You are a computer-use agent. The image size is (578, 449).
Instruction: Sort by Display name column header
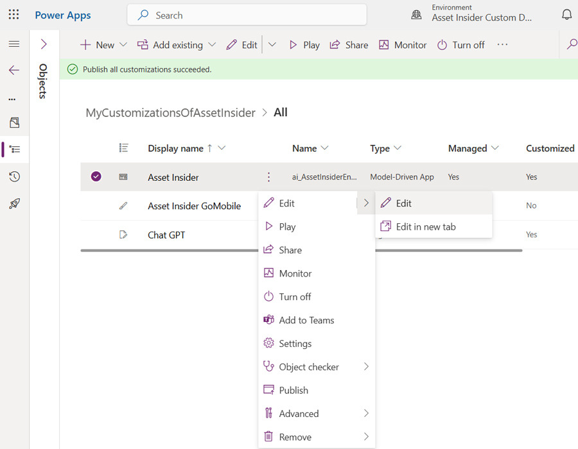click(x=175, y=148)
